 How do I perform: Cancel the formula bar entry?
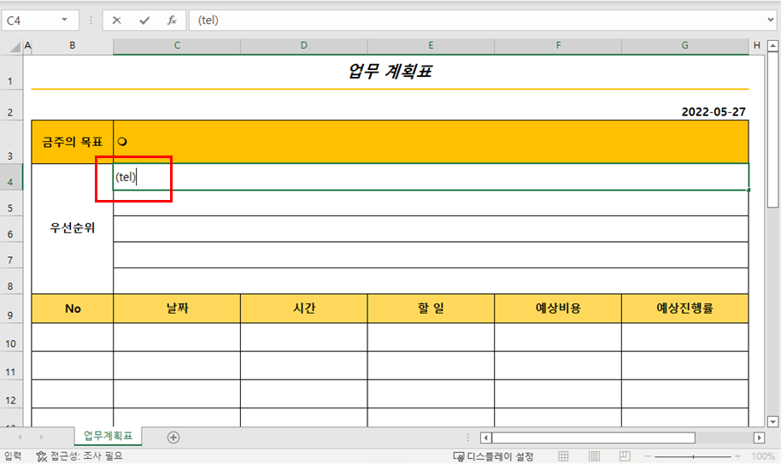coord(116,21)
